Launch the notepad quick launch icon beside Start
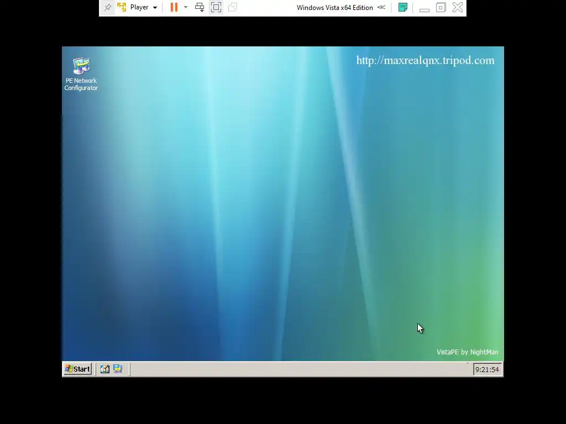 (x=104, y=369)
